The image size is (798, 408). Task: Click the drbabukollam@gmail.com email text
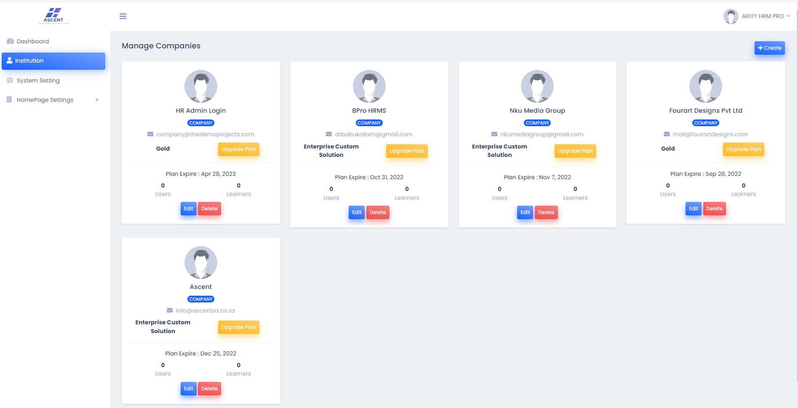[x=374, y=134]
